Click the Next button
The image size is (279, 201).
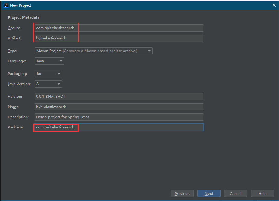(x=209, y=193)
